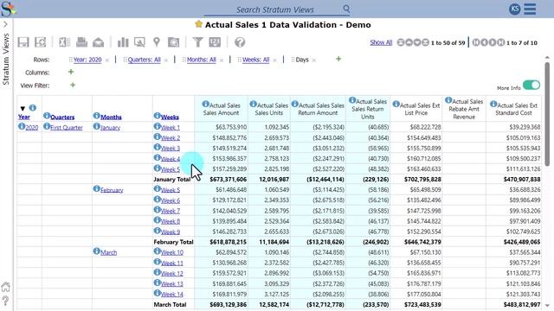Open the KS user avatar
554x311 pixels.
tap(514, 10)
